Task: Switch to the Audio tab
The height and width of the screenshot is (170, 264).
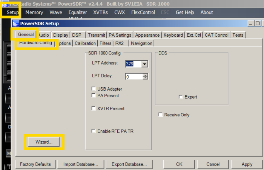Action: pos(44,35)
